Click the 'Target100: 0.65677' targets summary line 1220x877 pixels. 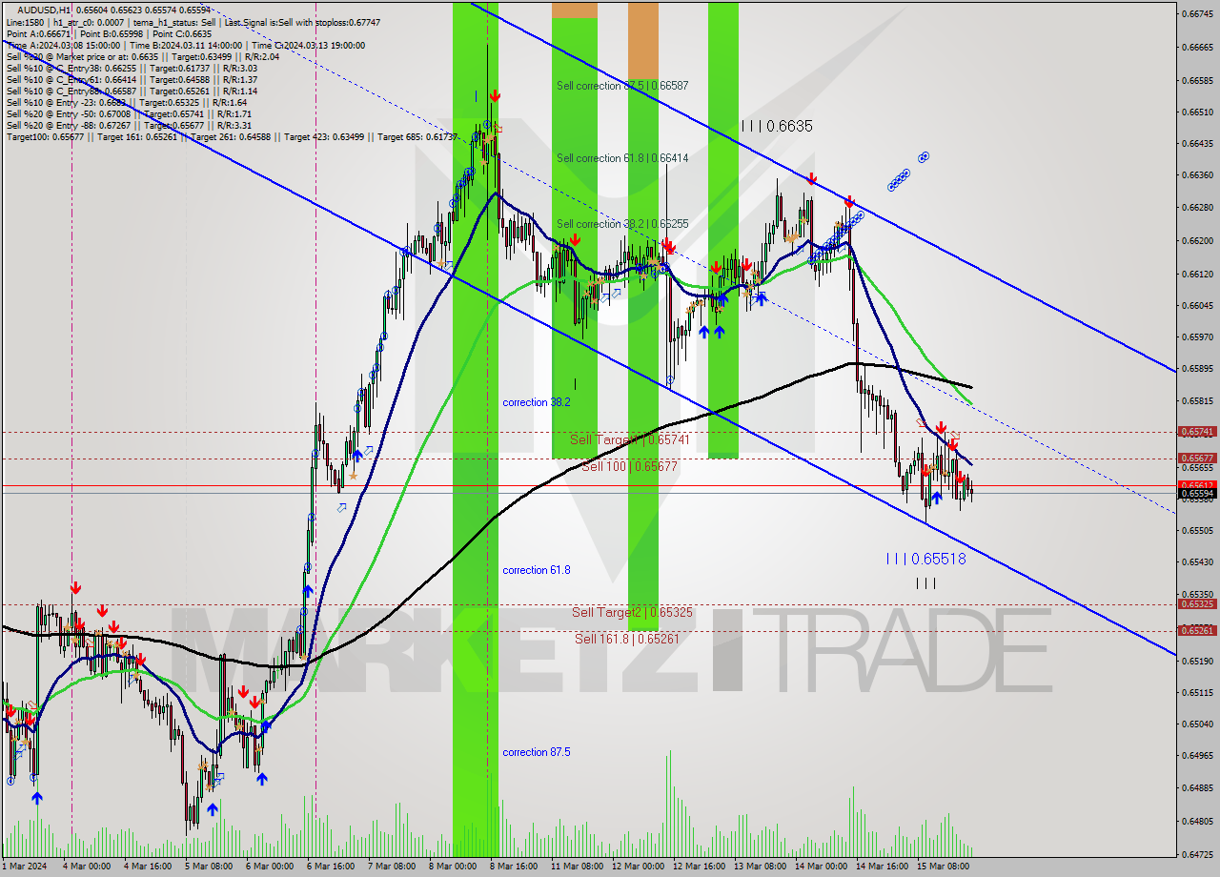pyautogui.click(x=232, y=137)
